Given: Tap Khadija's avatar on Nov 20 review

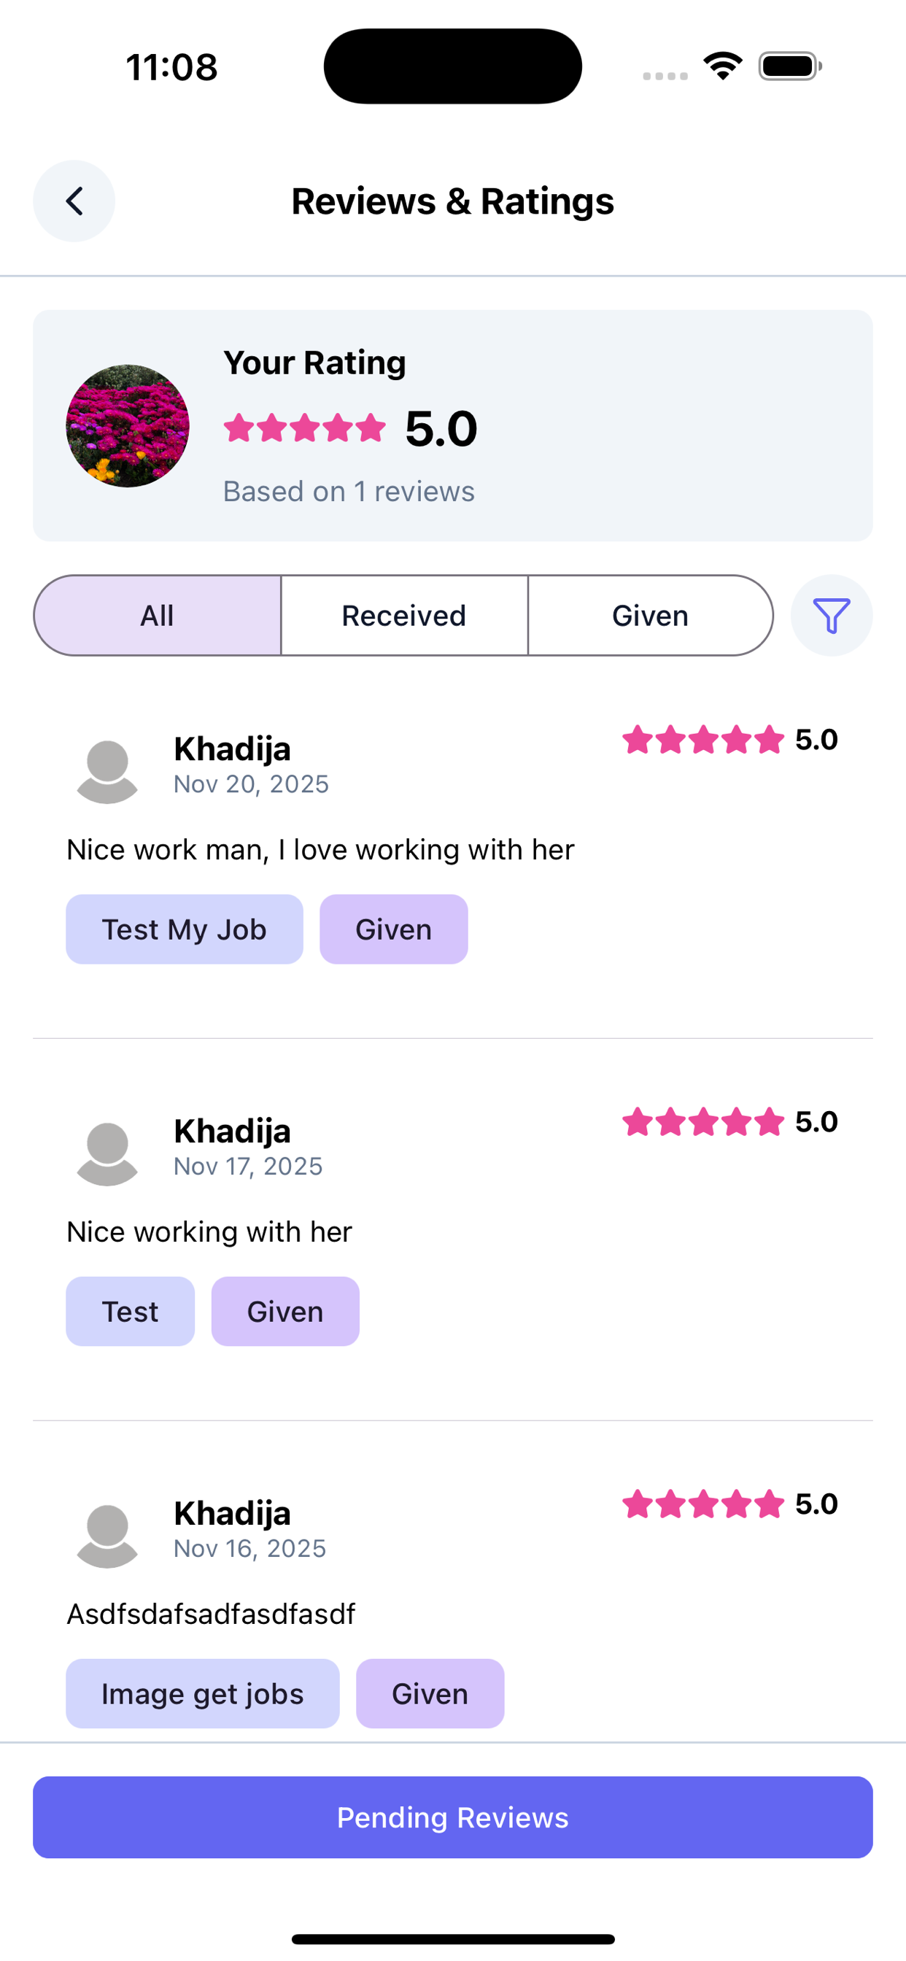Looking at the screenshot, I should 107,770.
